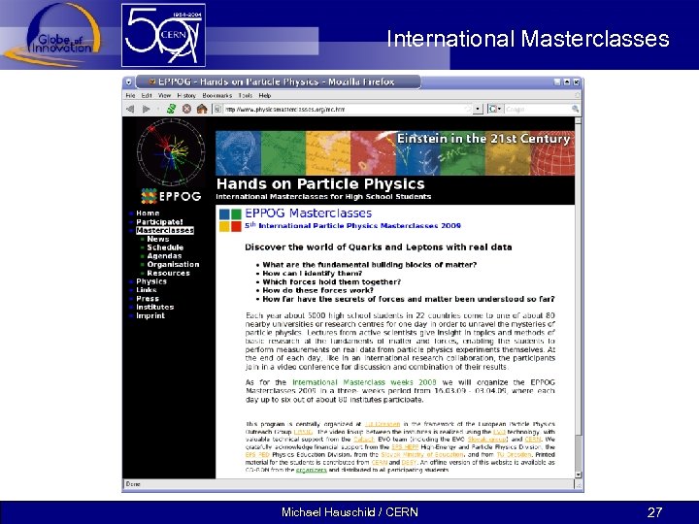Click the scrollbar up arrow
The height and width of the screenshot is (524, 699).
click(x=579, y=121)
